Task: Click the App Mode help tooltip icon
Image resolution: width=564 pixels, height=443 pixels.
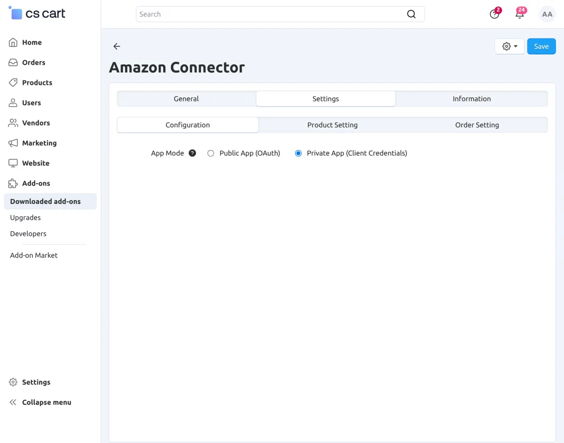Action: click(x=192, y=153)
